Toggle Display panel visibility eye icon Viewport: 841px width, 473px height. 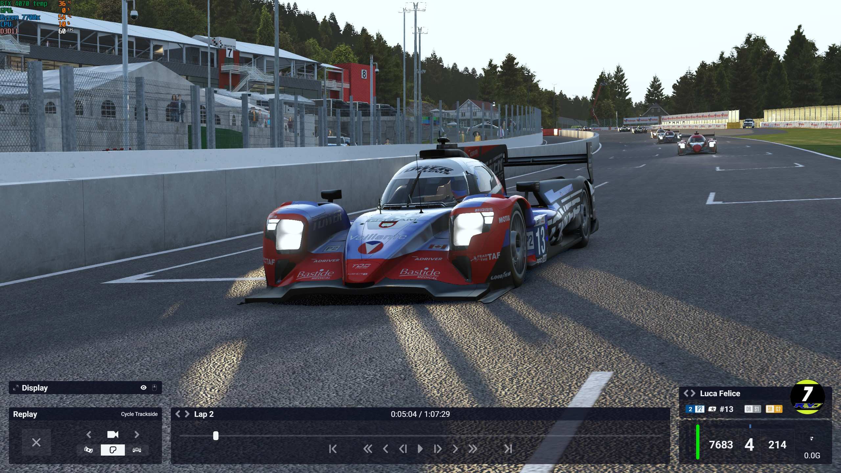click(144, 388)
